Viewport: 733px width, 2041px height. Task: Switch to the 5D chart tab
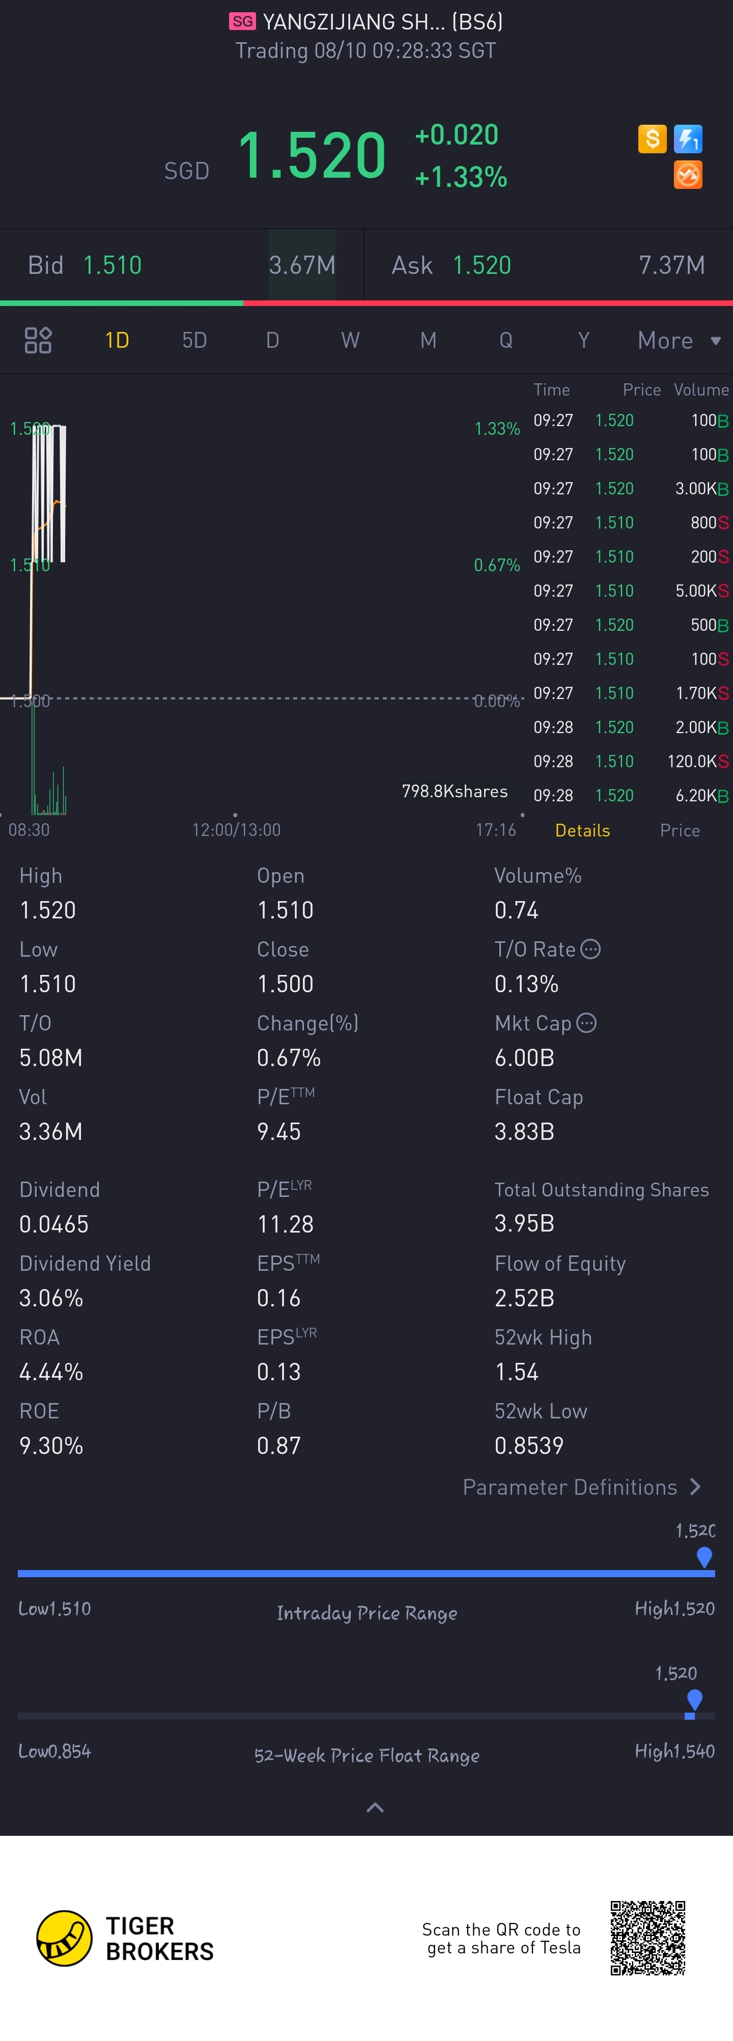(195, 341)
